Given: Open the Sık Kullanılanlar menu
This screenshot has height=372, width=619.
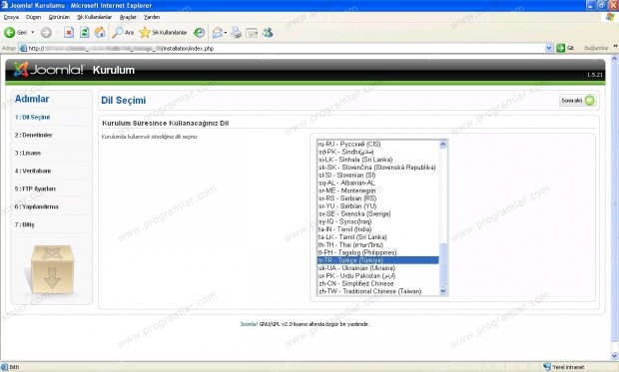Looking at the screenshot, I should click(x=95, y=17).
